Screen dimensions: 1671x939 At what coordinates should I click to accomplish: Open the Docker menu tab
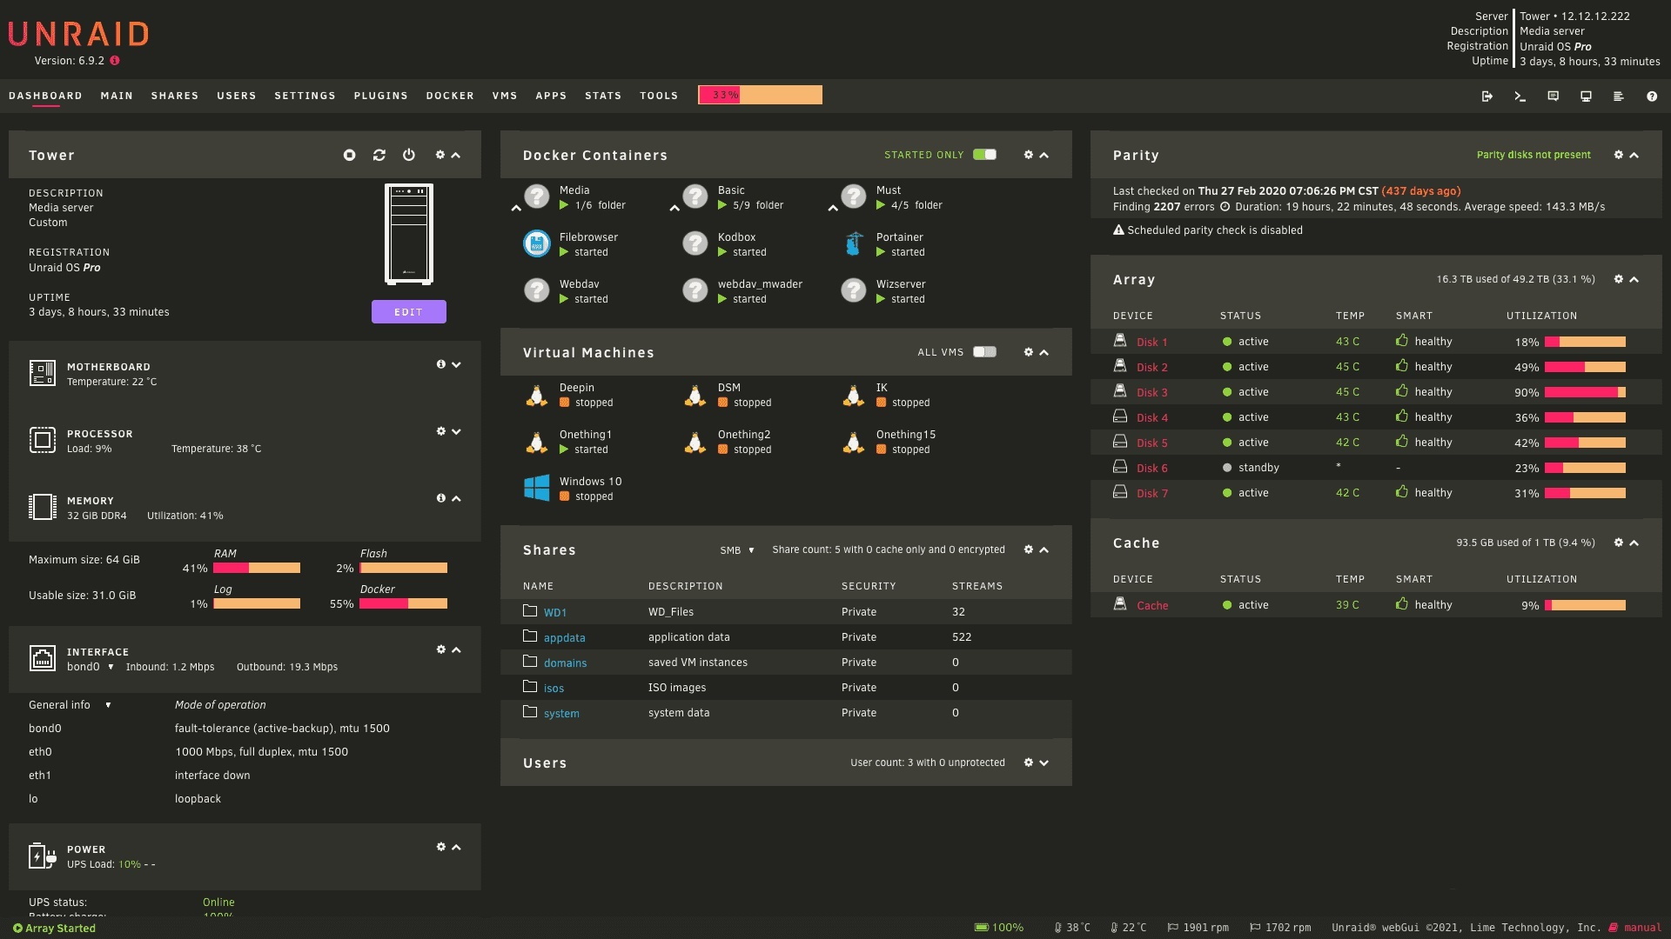pos(450,96)
